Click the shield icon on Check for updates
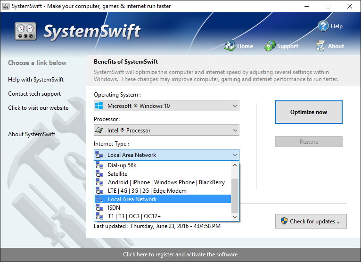 [x=284, y=221]
